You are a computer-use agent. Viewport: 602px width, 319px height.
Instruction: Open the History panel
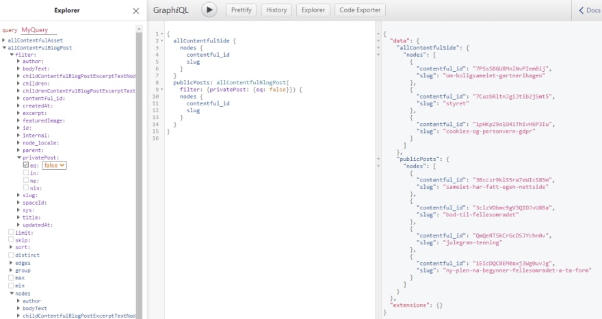click(x=276, y=10)
